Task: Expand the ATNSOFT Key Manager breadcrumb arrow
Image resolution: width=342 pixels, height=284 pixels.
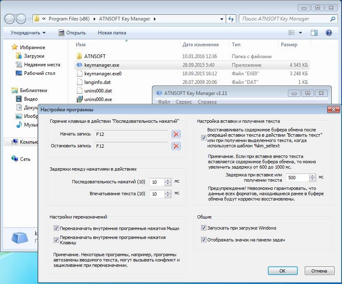Action: [x=155, y=19]
